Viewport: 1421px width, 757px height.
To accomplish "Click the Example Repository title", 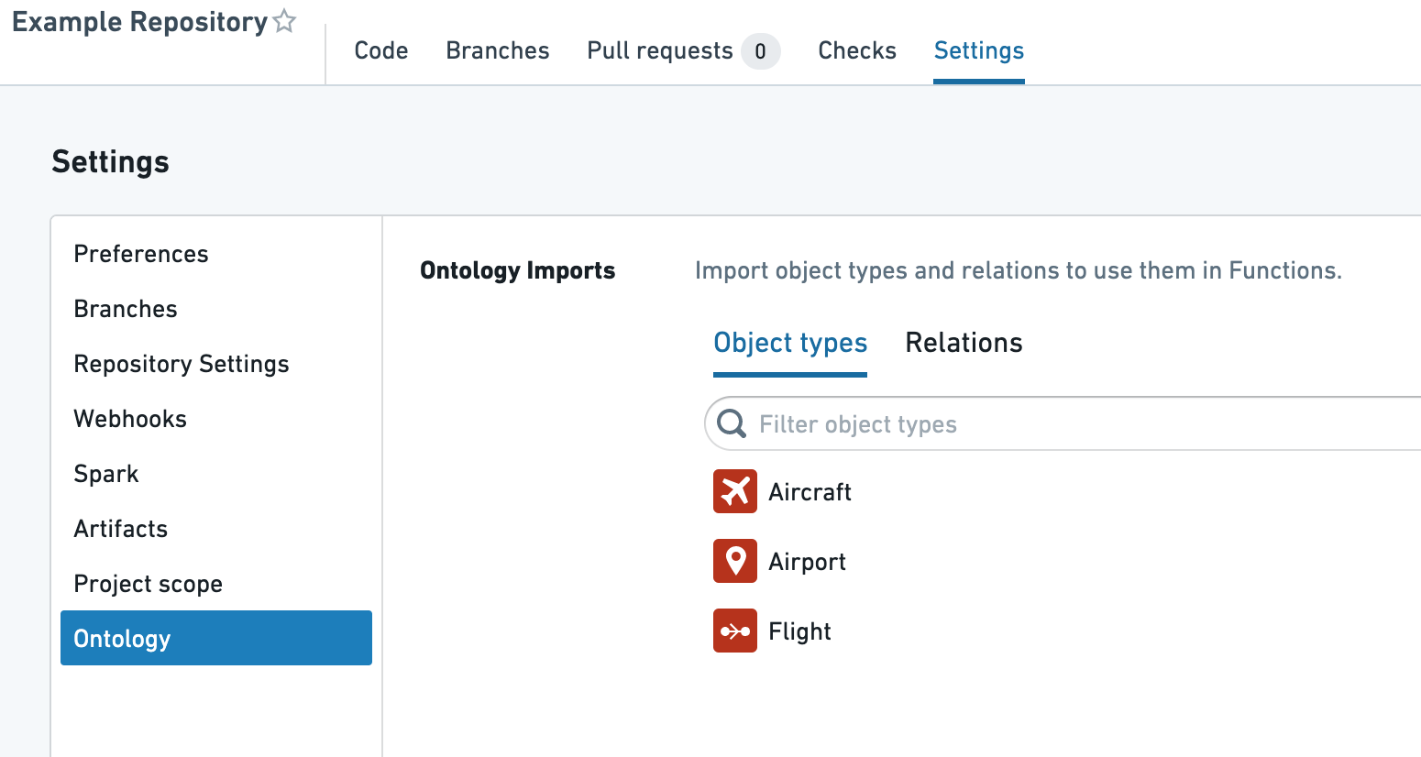I will tap(139, 22).
